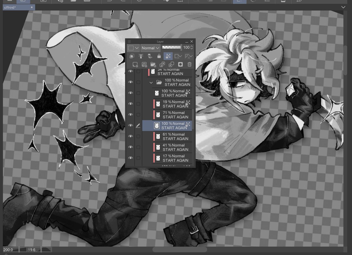Adjust layer opacity stepper arrows
Screen dimensions: 352x255
(x=192, y=47)
